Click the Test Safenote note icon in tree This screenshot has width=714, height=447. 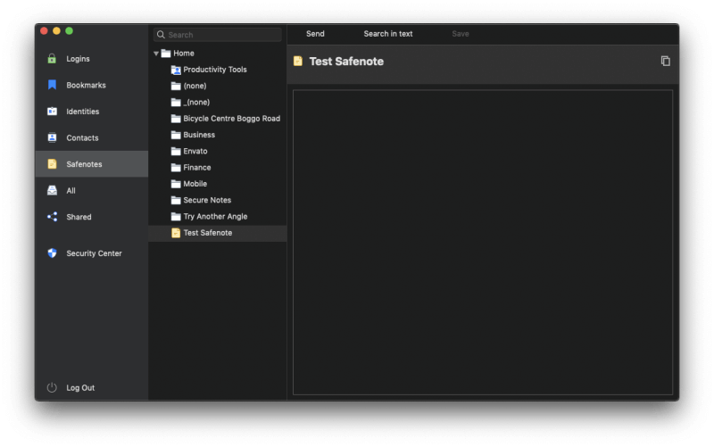[x=176, y=233]
